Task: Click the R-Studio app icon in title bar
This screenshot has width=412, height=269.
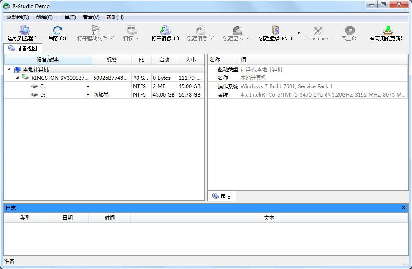Action: [7, 5]
